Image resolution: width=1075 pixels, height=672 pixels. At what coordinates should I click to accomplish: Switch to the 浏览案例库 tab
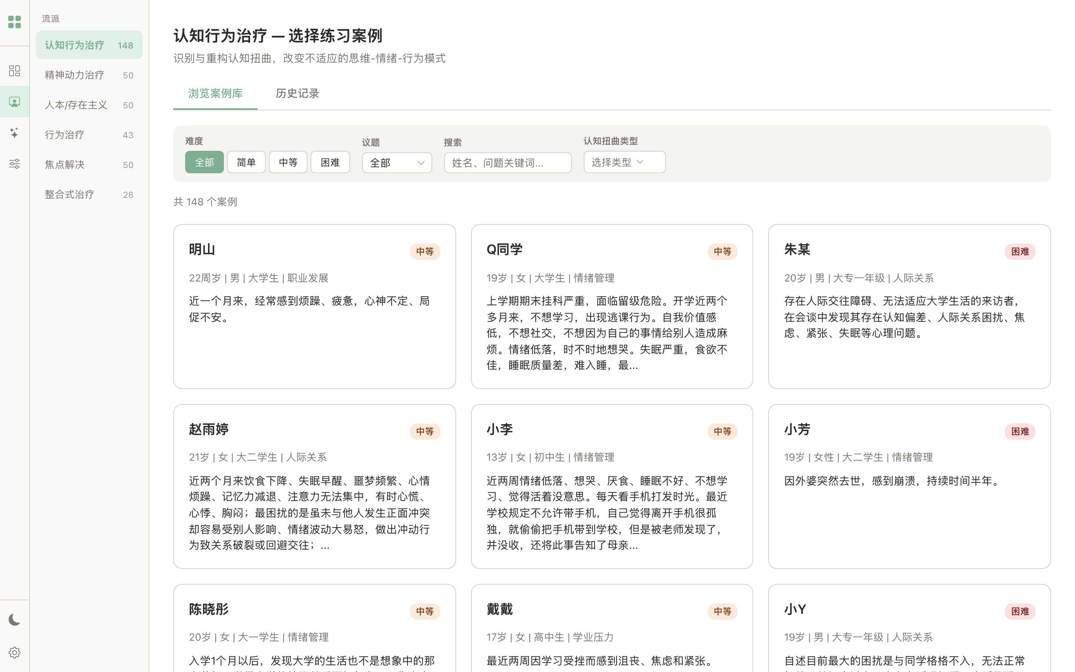click(x=215, y=93)
